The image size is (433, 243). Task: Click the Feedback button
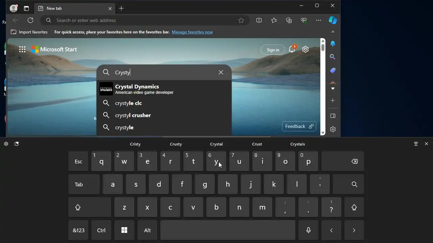[x=299, y=126]
